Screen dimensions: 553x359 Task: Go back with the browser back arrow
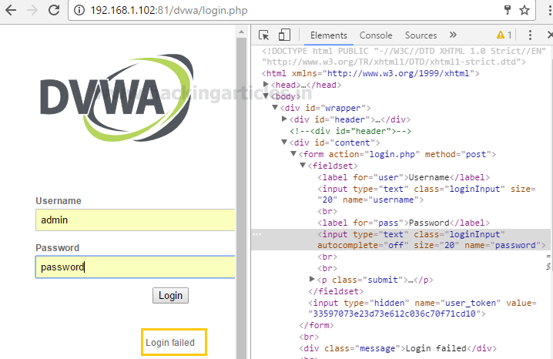(x=11, y=10)
